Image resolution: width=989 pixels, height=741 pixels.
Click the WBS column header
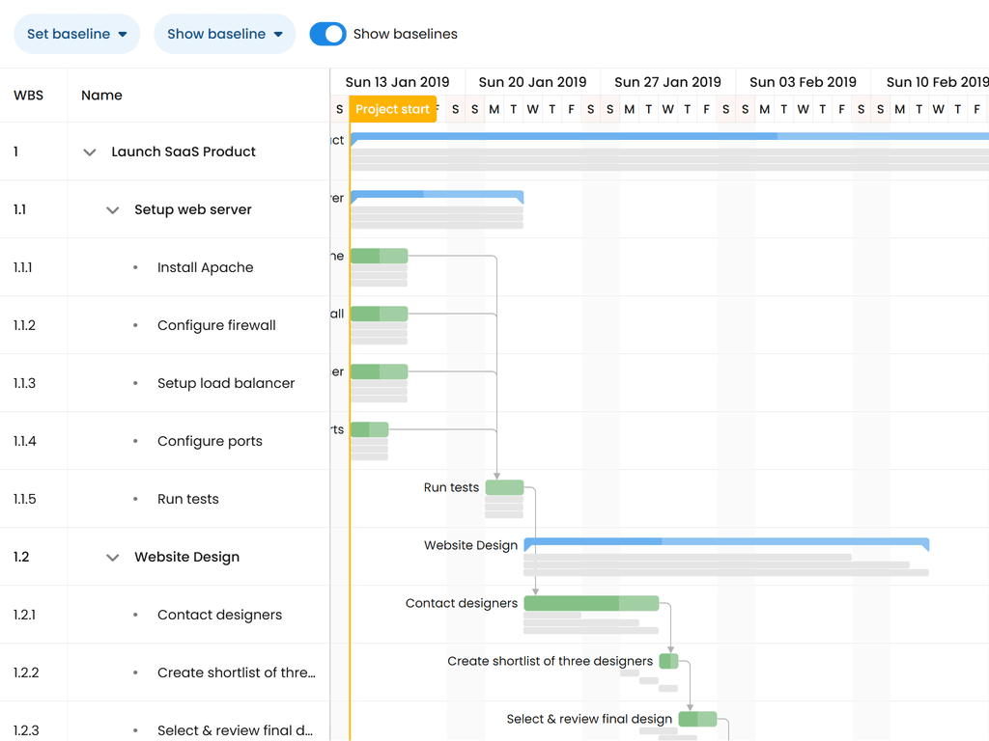pos(28,96)
